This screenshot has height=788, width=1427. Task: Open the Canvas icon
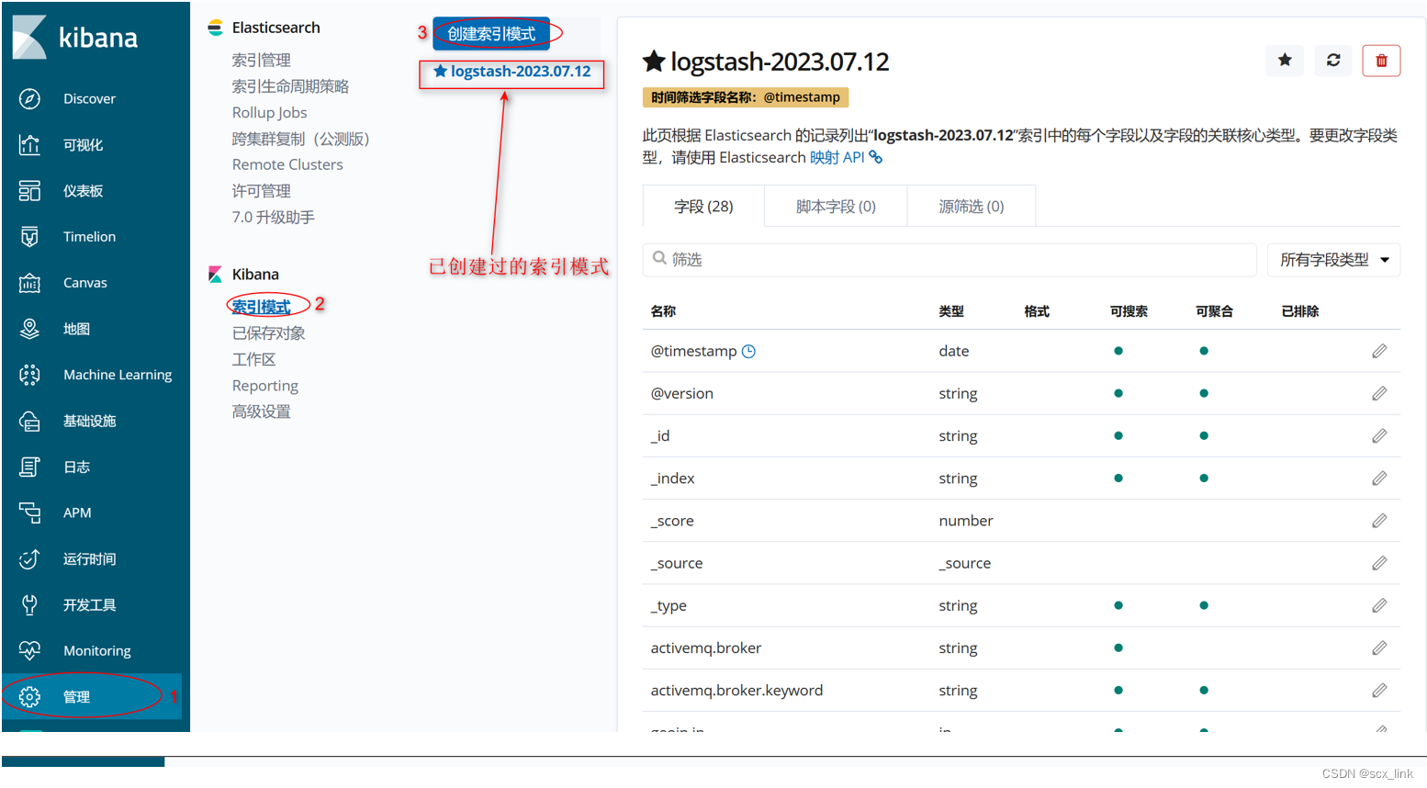[x=29, y=282]
